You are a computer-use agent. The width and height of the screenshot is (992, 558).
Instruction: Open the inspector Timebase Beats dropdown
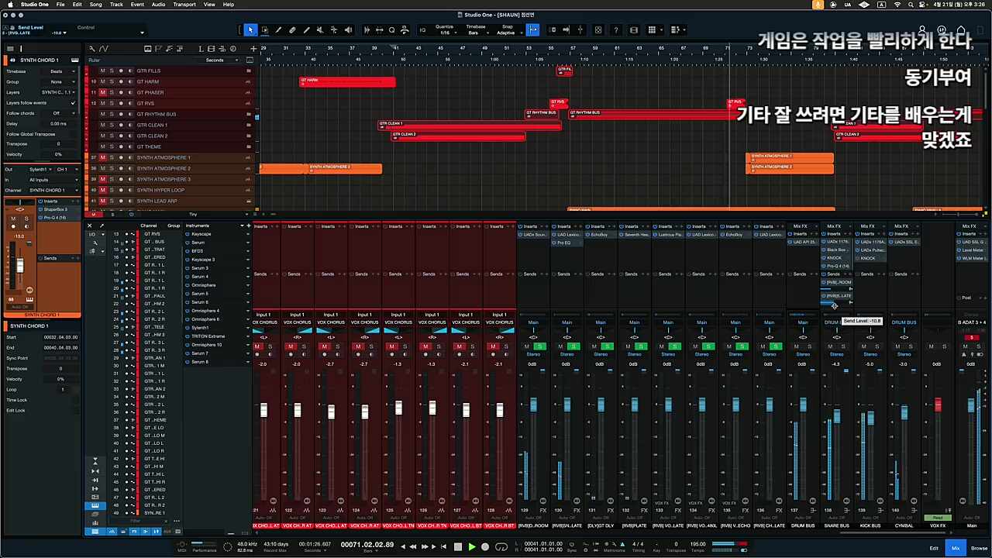[x=58, y=71]
